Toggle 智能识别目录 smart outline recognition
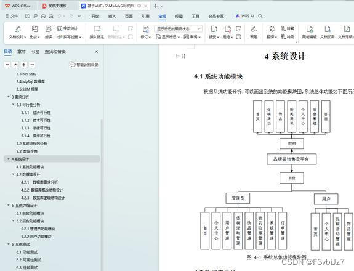The image size is (354, 271). click(x=84, y=65)
